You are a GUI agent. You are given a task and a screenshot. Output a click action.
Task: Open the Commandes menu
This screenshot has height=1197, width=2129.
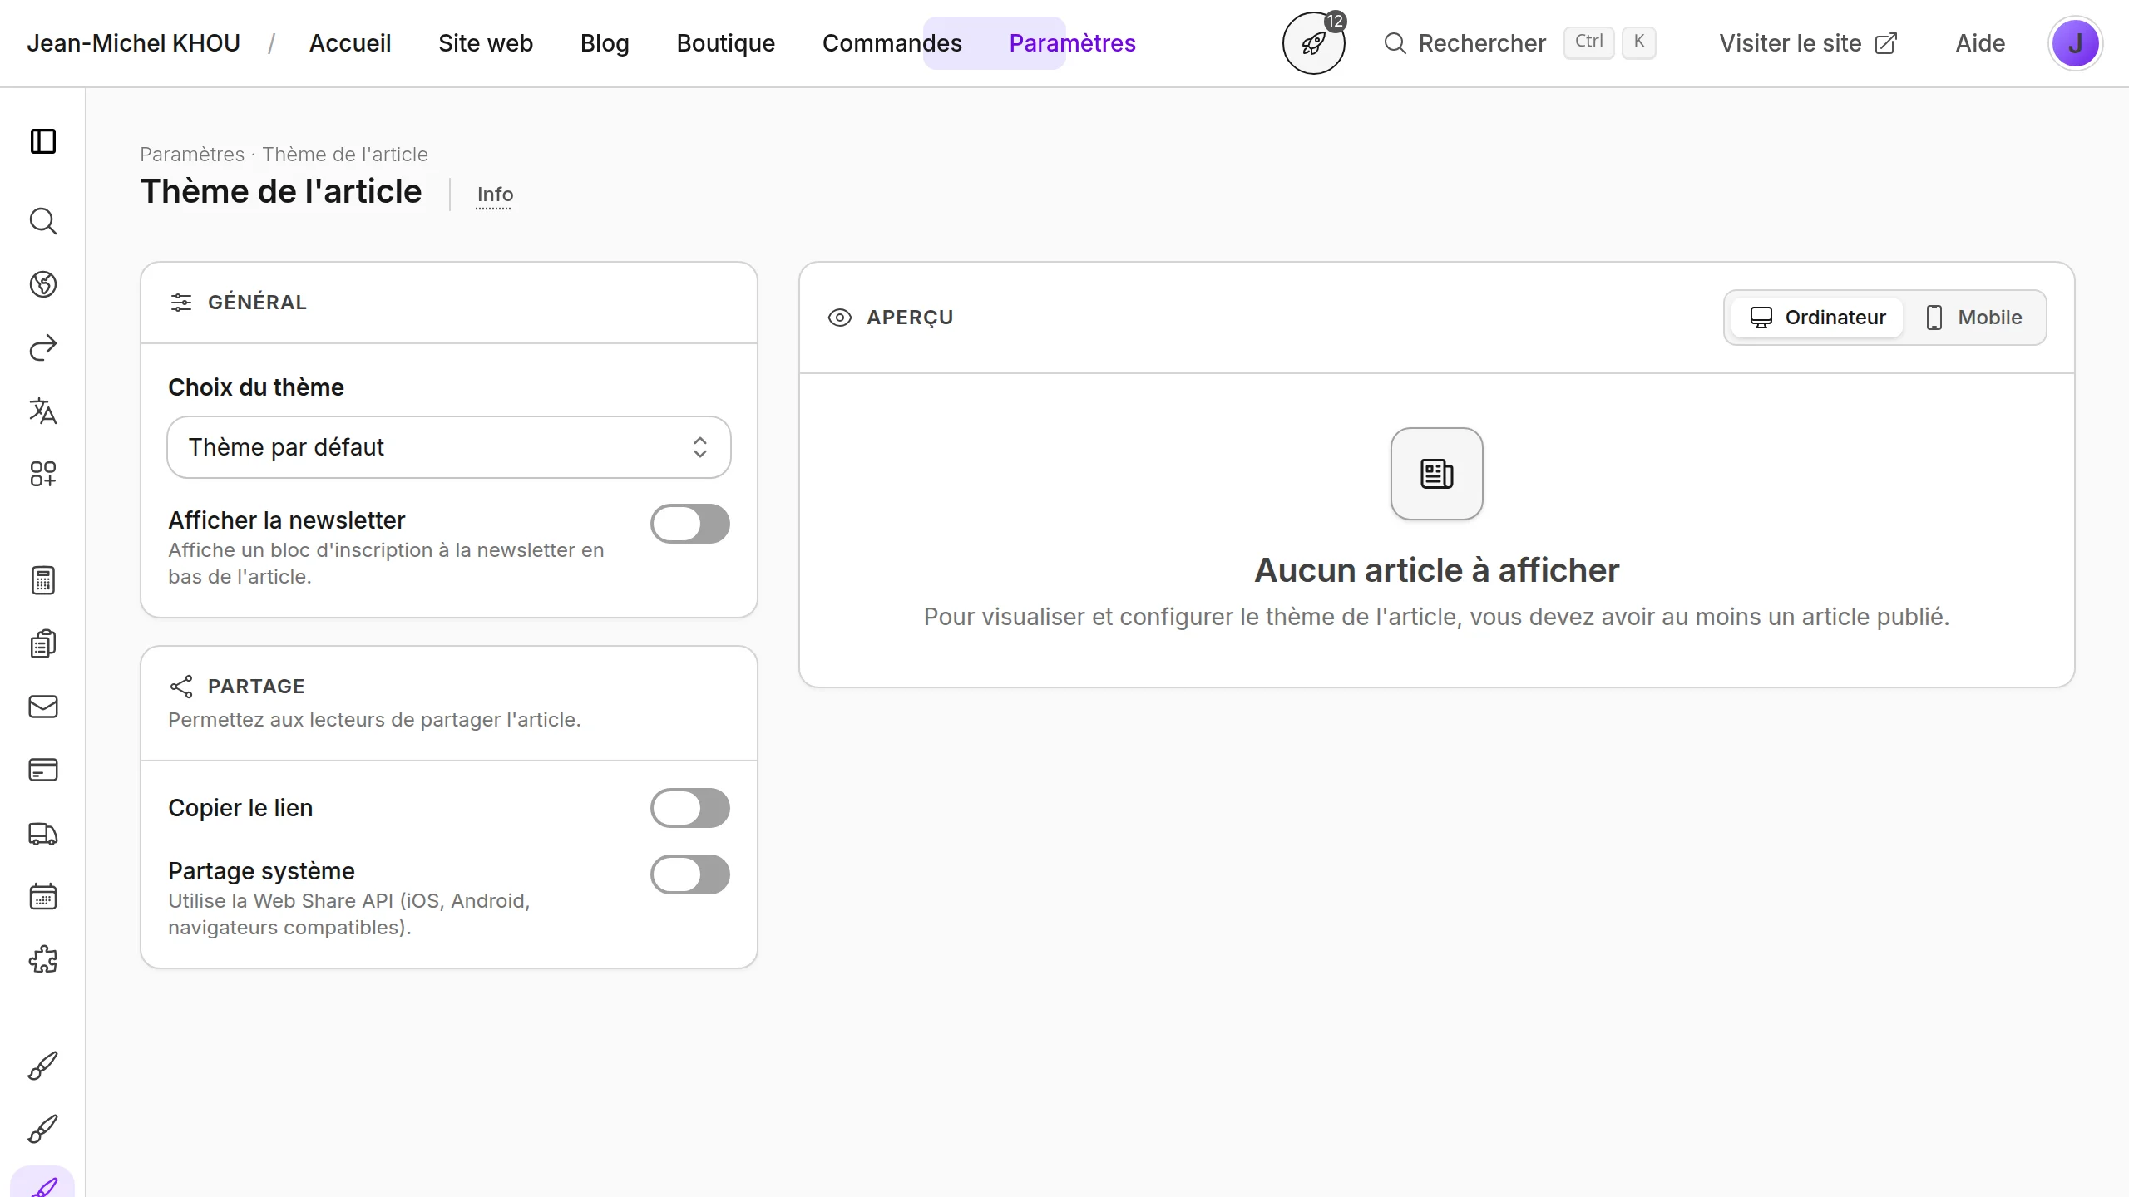892,43
